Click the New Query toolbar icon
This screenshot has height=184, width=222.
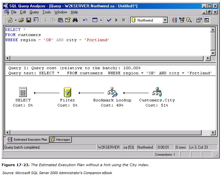point(10,20)
